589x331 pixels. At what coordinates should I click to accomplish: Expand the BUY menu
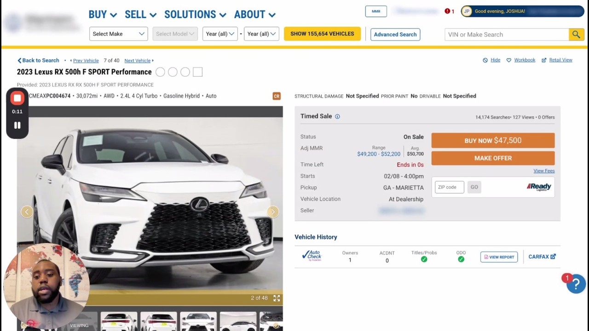tap(103, 15)
